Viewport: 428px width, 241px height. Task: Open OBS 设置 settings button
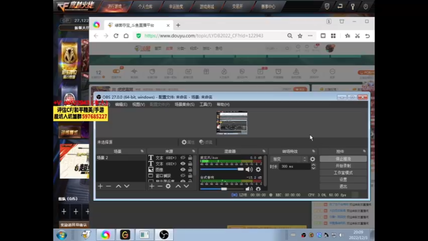(x=343, y=179)
